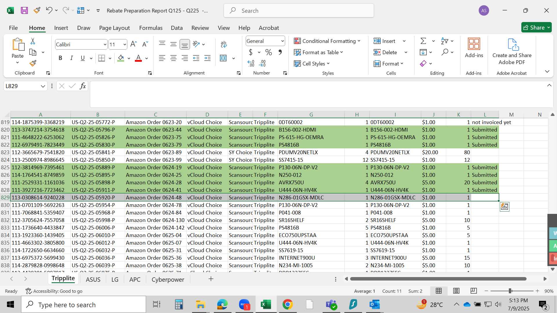Click the Cut scissors icon
Screen dimensions: 557x313
coord(33,41)
